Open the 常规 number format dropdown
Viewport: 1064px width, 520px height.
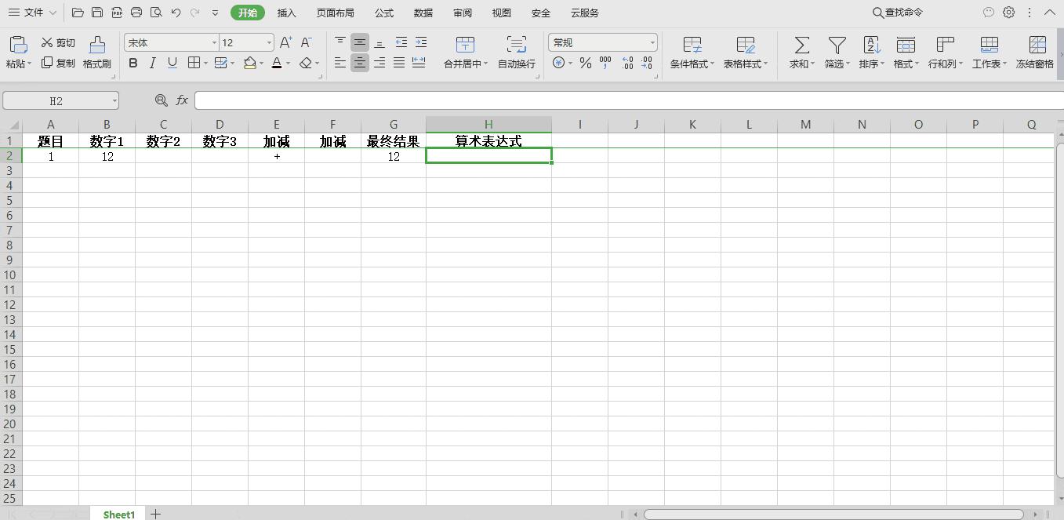pyautogui.click(x=652, y=42)
